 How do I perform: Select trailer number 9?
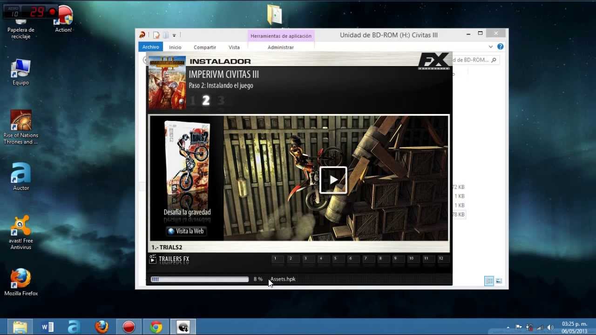[398, 259]
